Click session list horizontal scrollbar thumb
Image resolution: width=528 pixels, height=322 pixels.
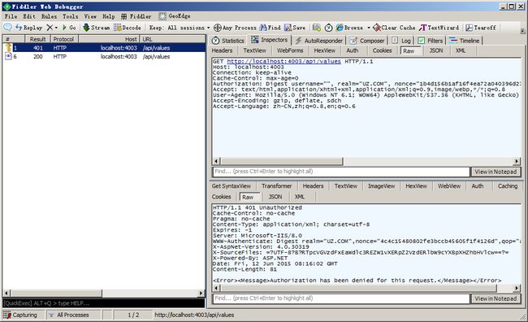coord(56,294)
